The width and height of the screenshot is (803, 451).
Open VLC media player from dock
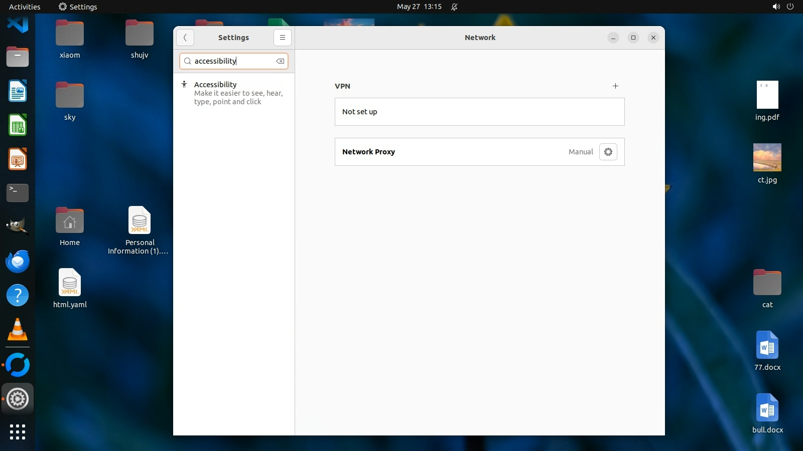(18, 330)
